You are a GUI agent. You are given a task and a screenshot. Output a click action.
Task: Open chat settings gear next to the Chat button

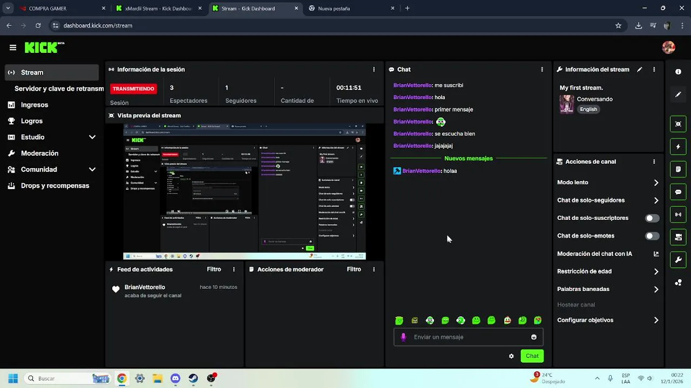tap(511, 356)
